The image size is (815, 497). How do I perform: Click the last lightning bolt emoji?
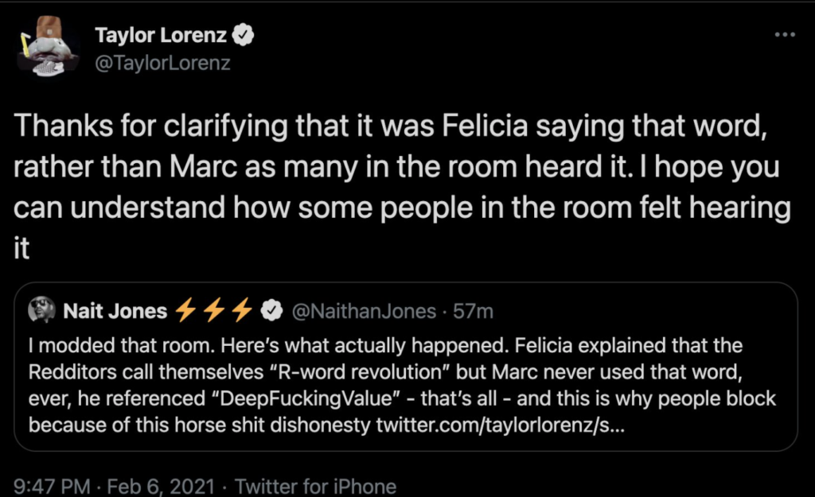point(241,312)
